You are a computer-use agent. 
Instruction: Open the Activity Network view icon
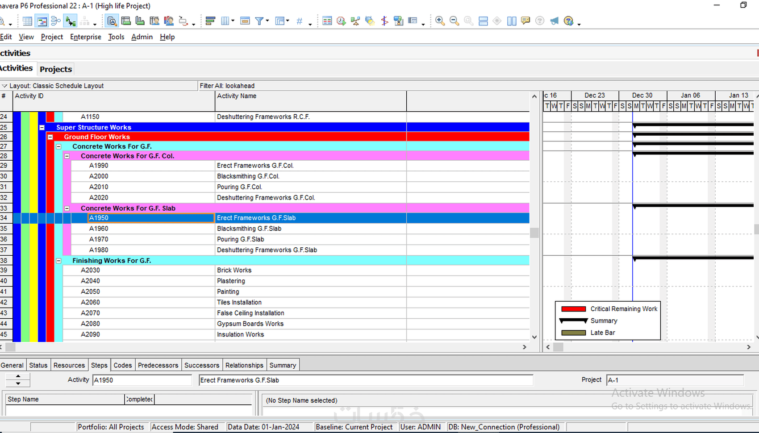click(56, 21)
